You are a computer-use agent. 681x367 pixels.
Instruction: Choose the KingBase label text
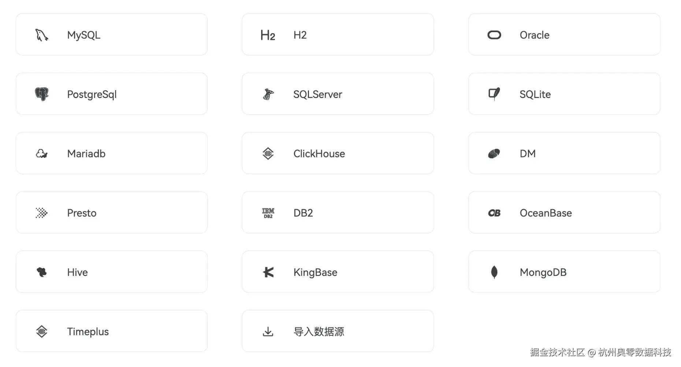click(315, 273)
